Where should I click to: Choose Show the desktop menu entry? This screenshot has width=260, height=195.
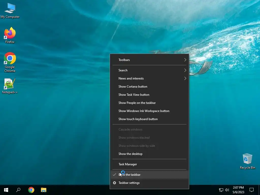[x=149, y=154]
